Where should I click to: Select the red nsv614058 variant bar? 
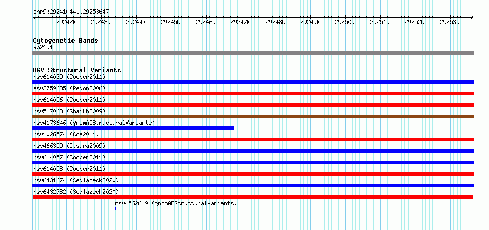point(253,174)
